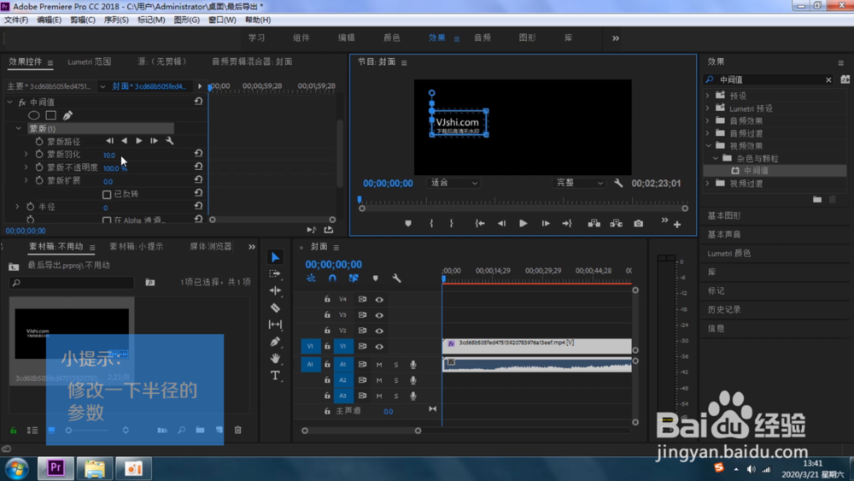Select the Pen tool in timeline toolbar
The width and height of the screenshot is (854, 481).
pos(276,342)
